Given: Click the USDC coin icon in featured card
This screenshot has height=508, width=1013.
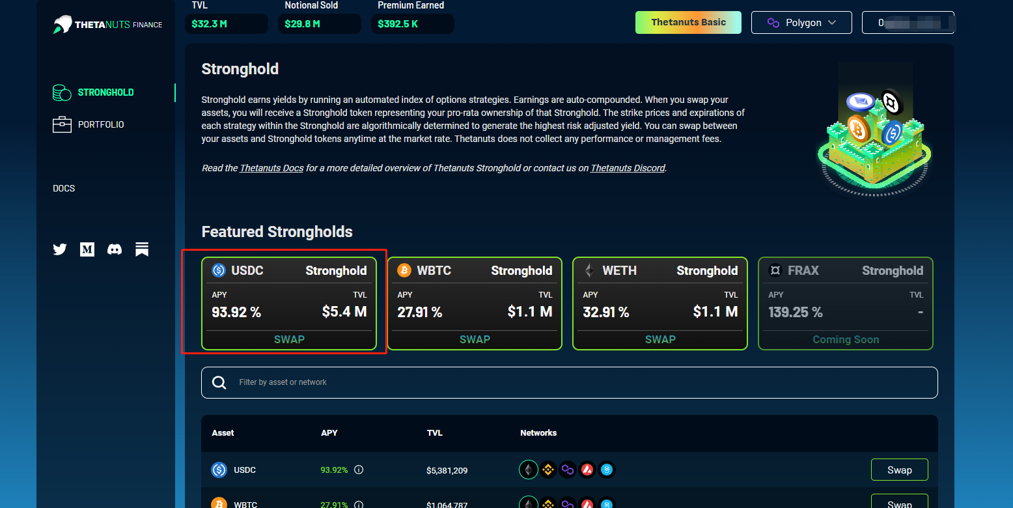Looking at the screenshot, I should point(219,270).
